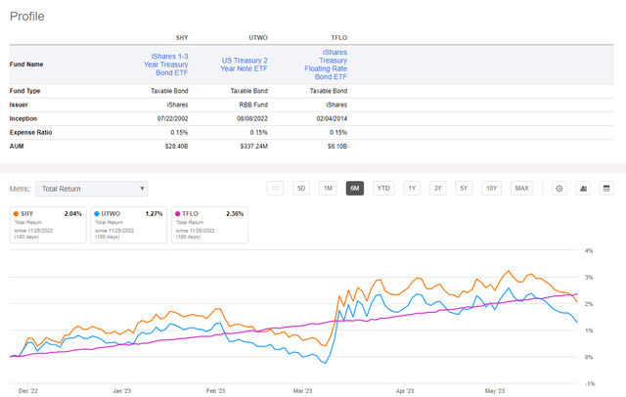Click the 4% y-axis label
Image resolution: width=626 pixels, height=397 pixels.
click(589, 251)
